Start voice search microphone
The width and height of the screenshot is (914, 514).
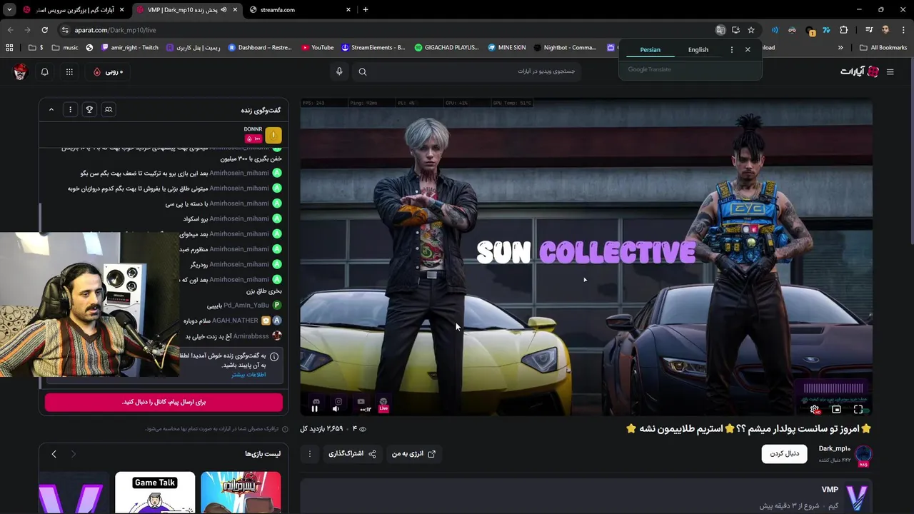pos(339,71)
